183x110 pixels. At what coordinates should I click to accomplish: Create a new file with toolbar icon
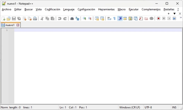tap(3, 18)
